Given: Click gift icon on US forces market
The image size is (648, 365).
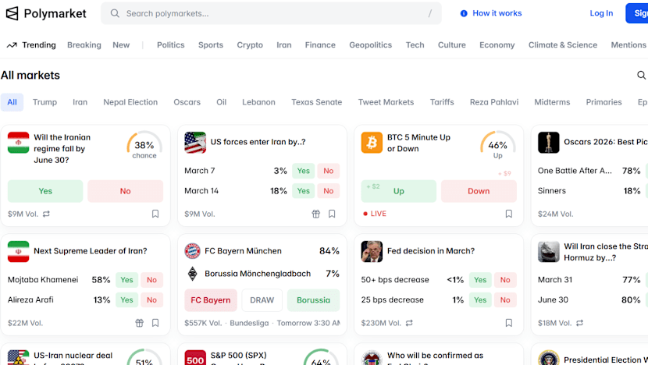Looking at the screenshot, I should tap(316, 214).
